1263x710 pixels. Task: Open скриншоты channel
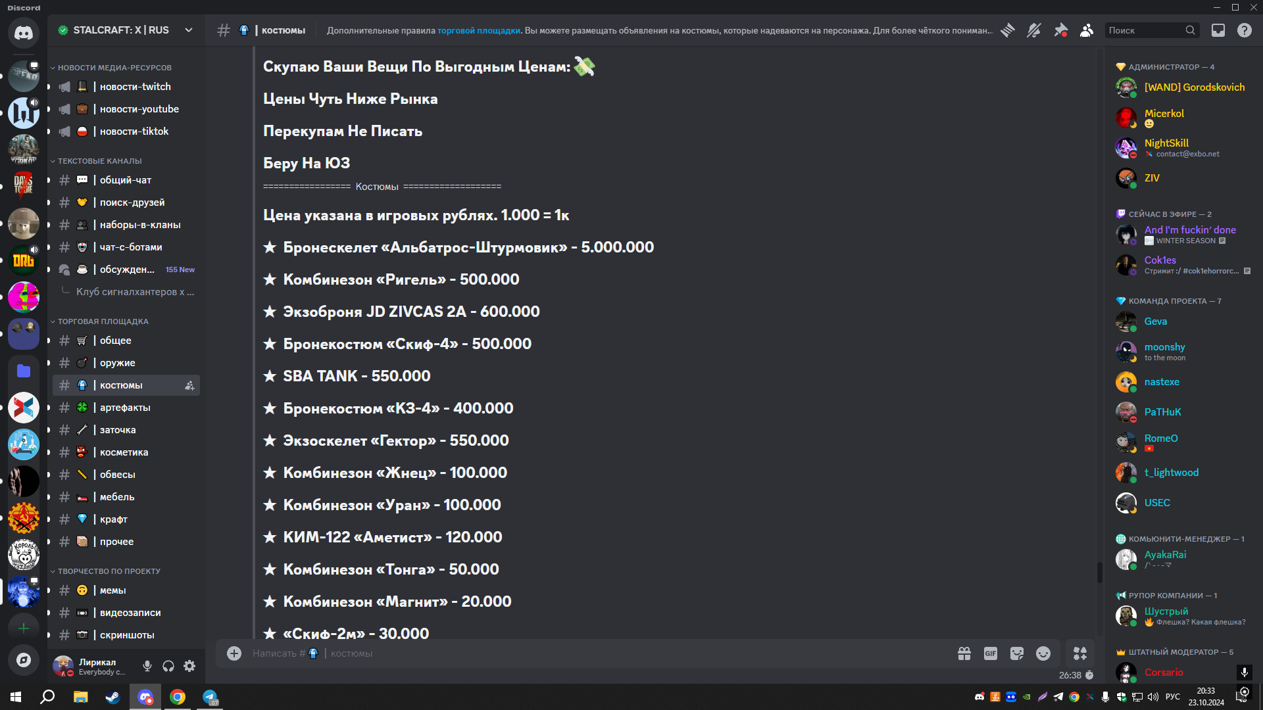point(126,635)
